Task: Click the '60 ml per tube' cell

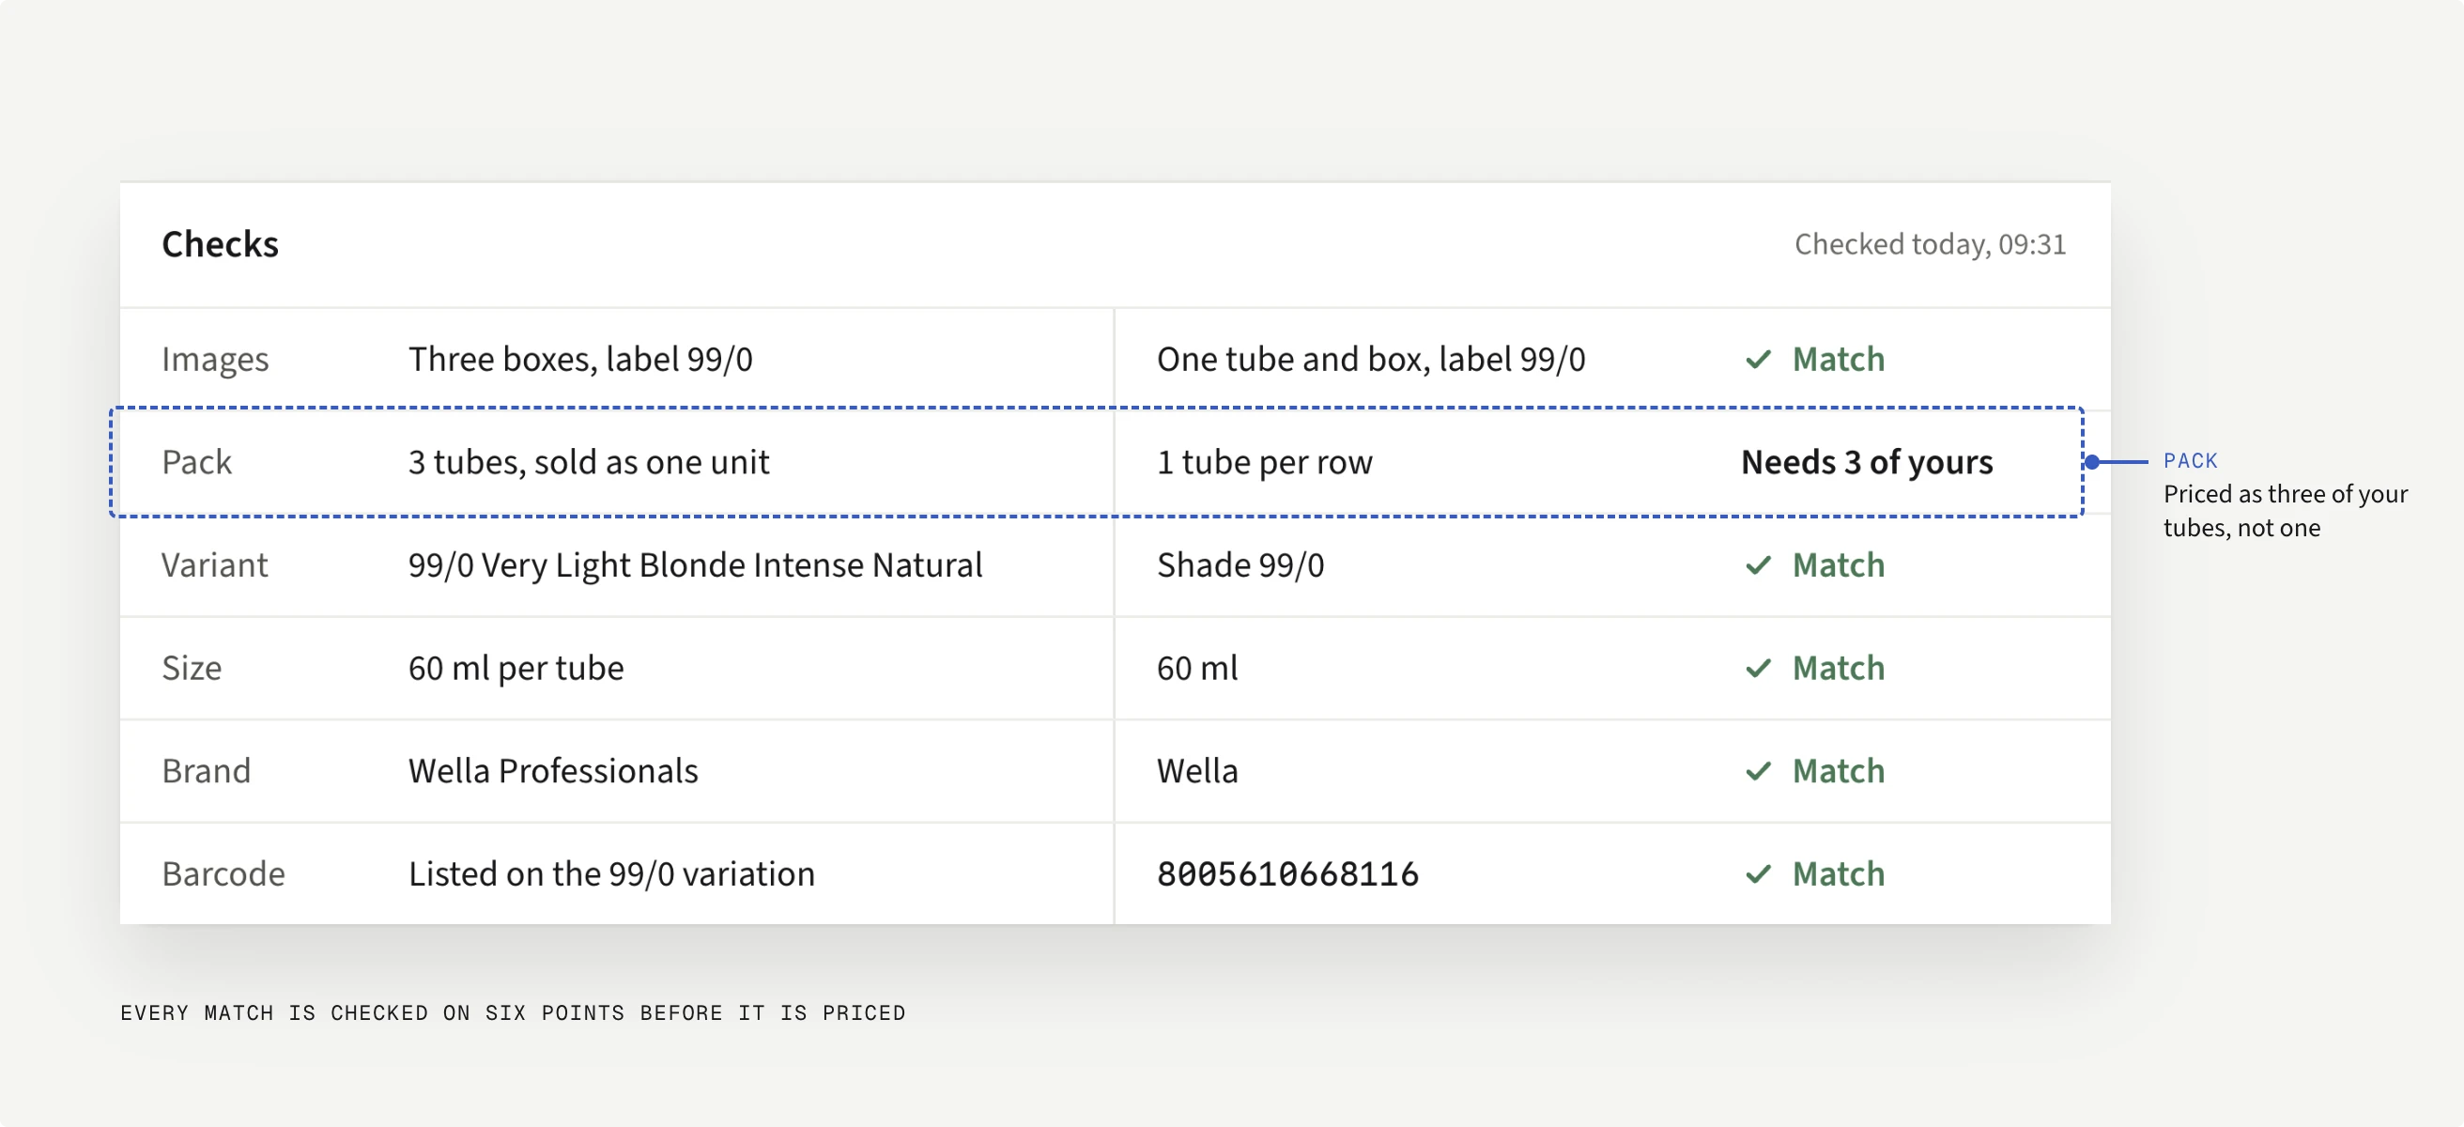Action: pos(516,668)
